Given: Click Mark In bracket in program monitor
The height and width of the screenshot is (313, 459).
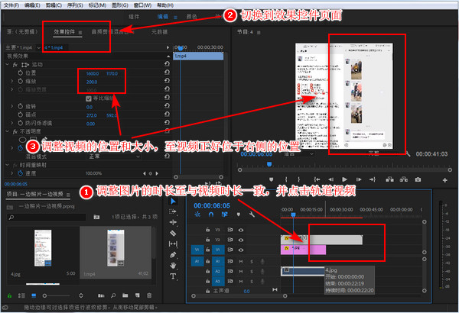Looking at the screenshot, I should [286, 179].
